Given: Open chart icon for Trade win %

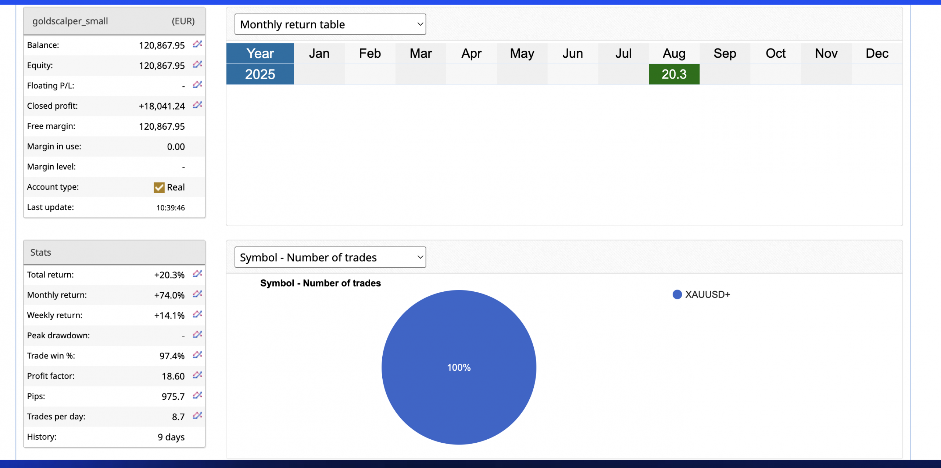Looking at the screenshot, I should pyautogui.click(x=197, y=355).
